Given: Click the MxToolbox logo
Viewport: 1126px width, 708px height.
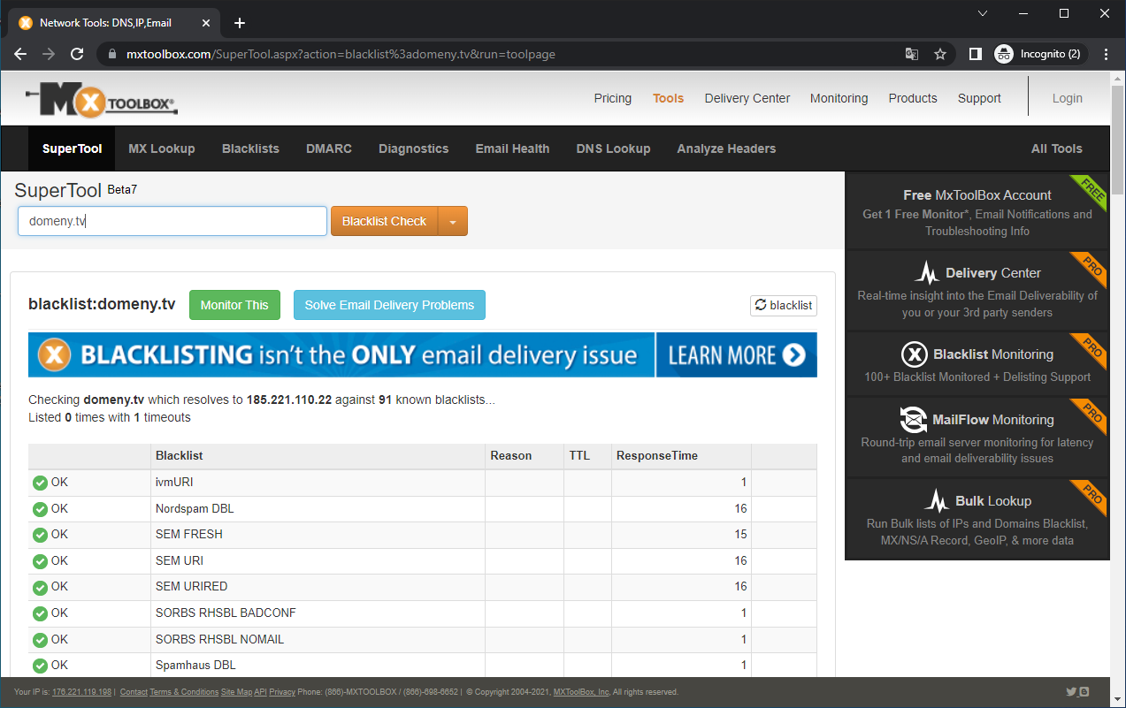Looking at the screenshot, I should pos(101,101).
